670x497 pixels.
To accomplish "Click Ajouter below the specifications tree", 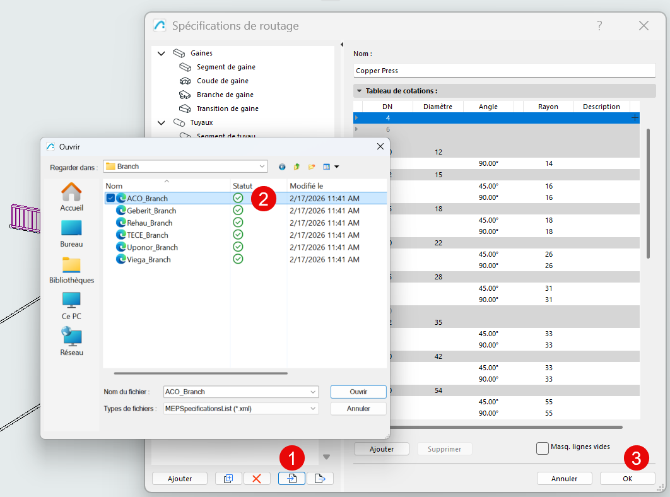I will [179, 479].
